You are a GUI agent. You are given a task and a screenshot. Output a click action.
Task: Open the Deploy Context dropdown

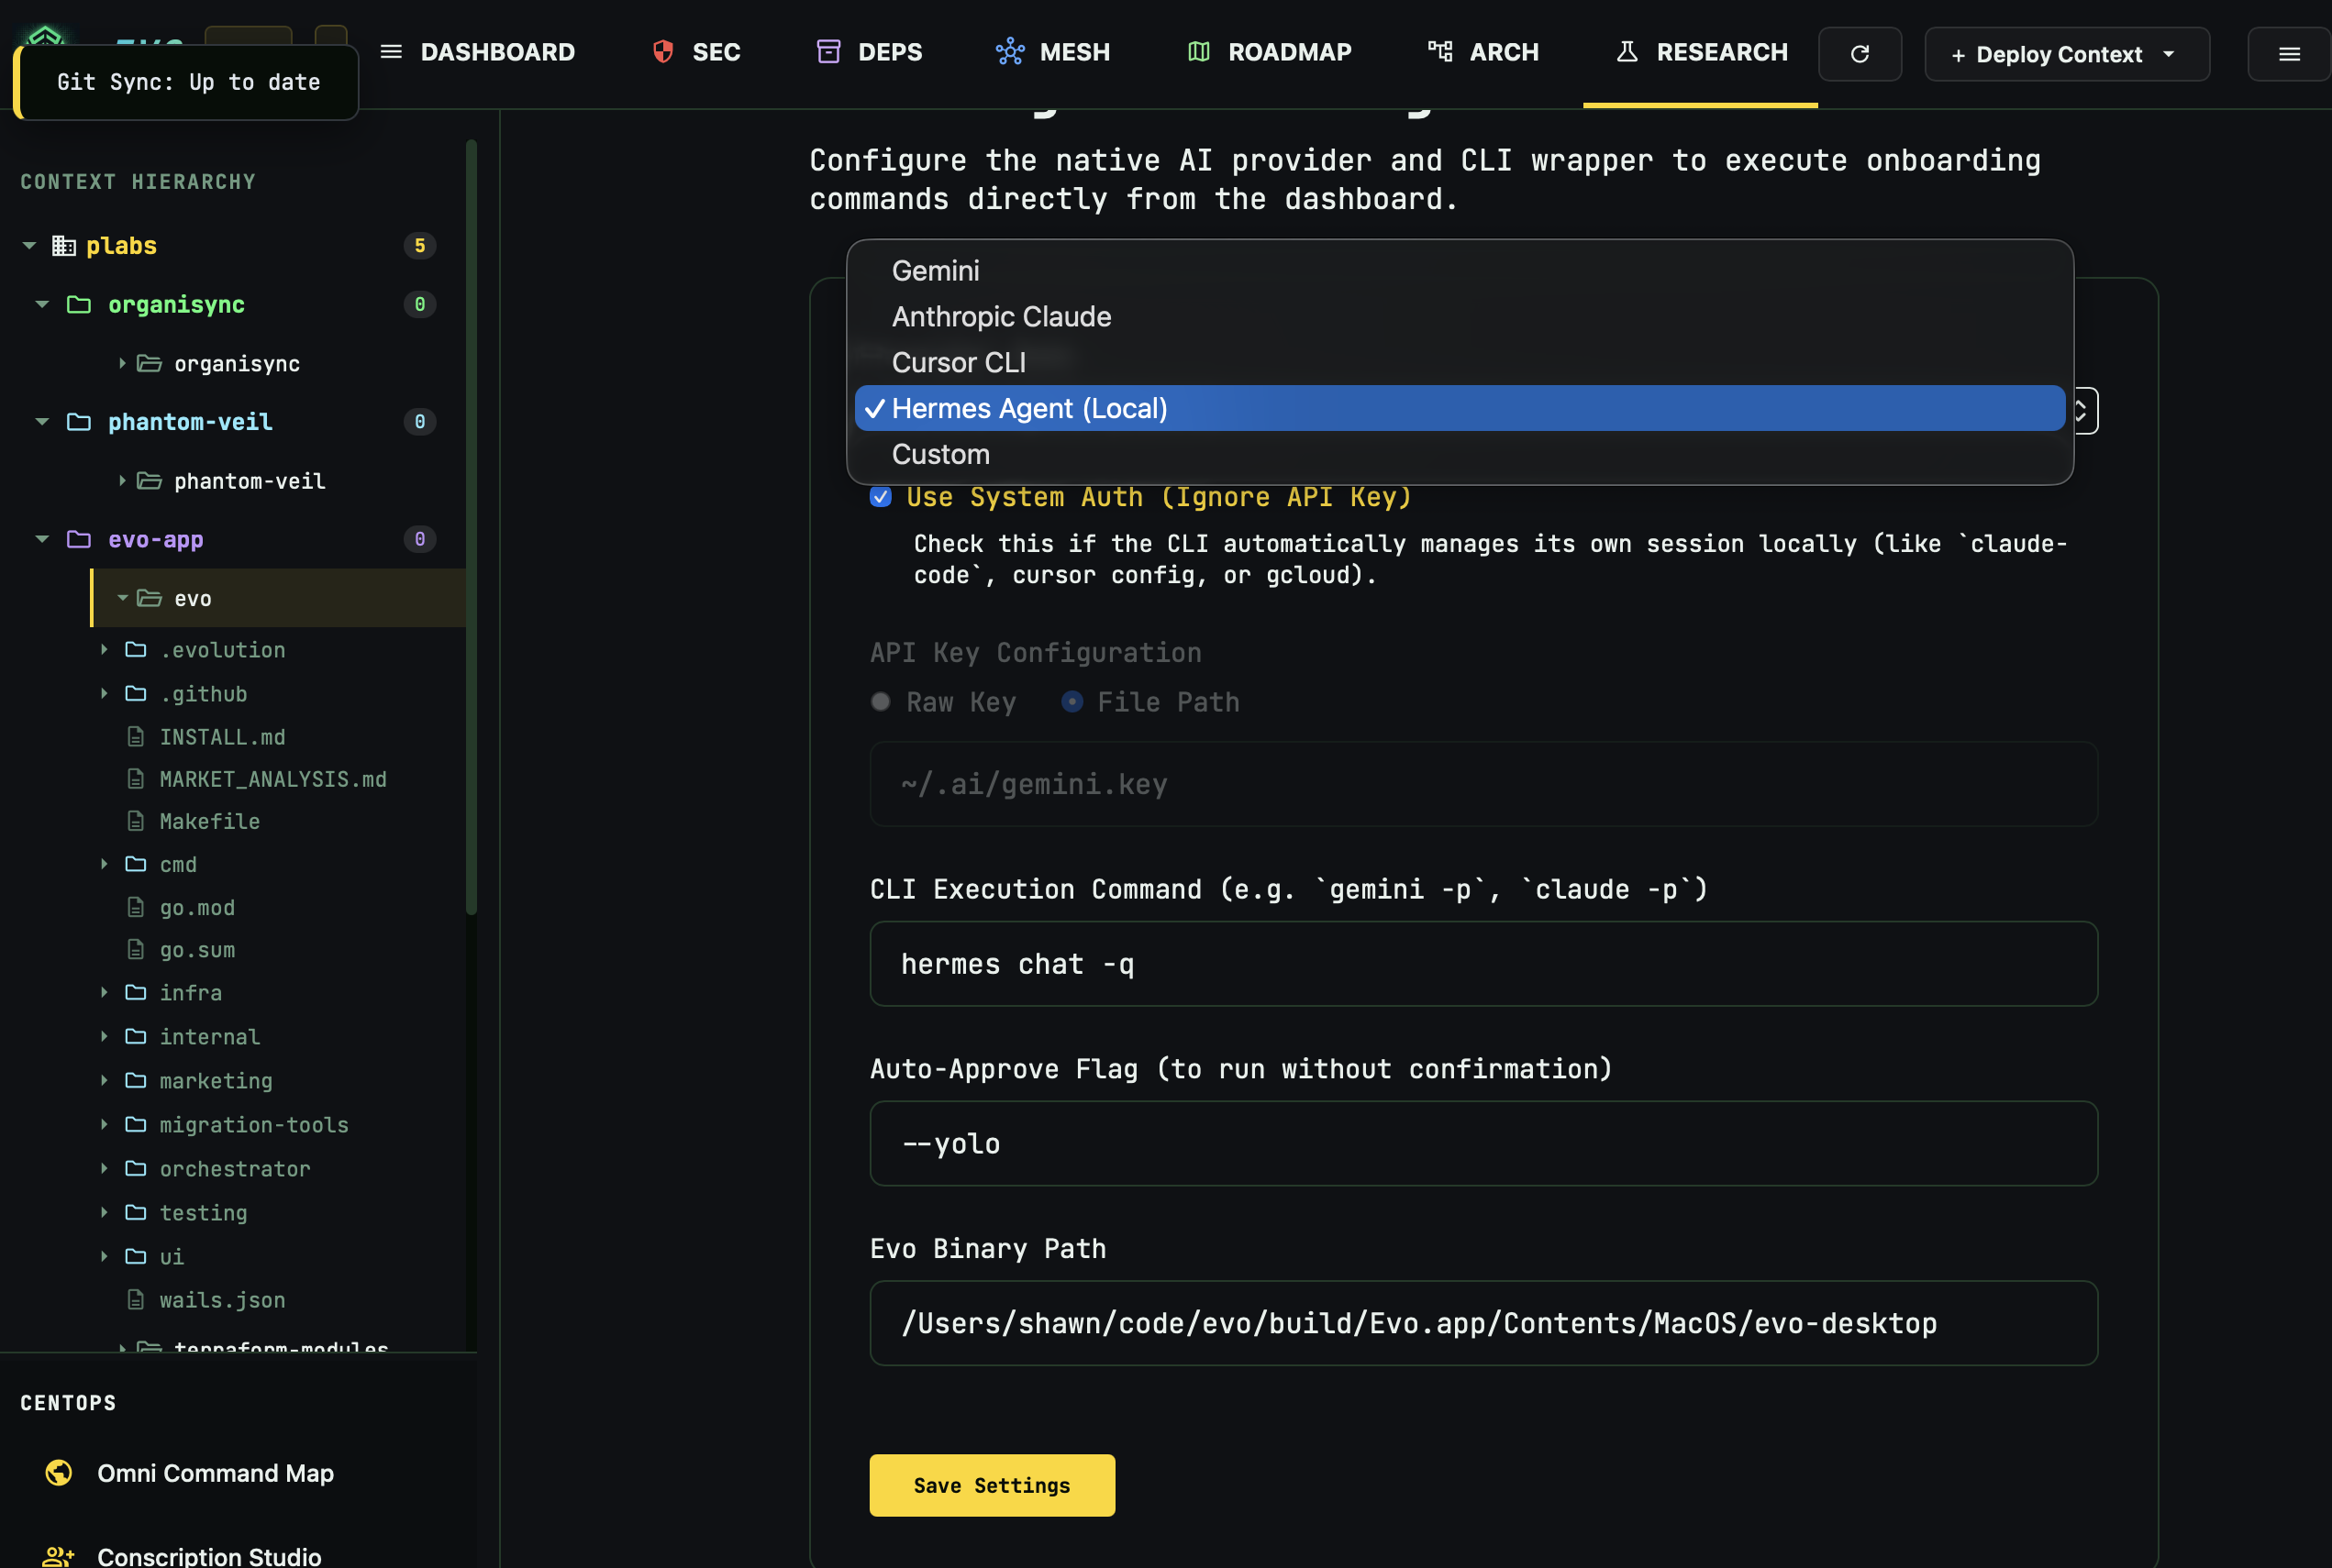click(x=2067, y=54)
